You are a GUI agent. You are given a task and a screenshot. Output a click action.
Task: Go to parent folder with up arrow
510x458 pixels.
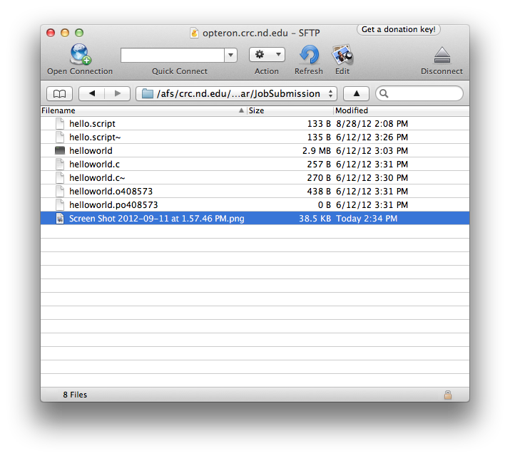356,93
